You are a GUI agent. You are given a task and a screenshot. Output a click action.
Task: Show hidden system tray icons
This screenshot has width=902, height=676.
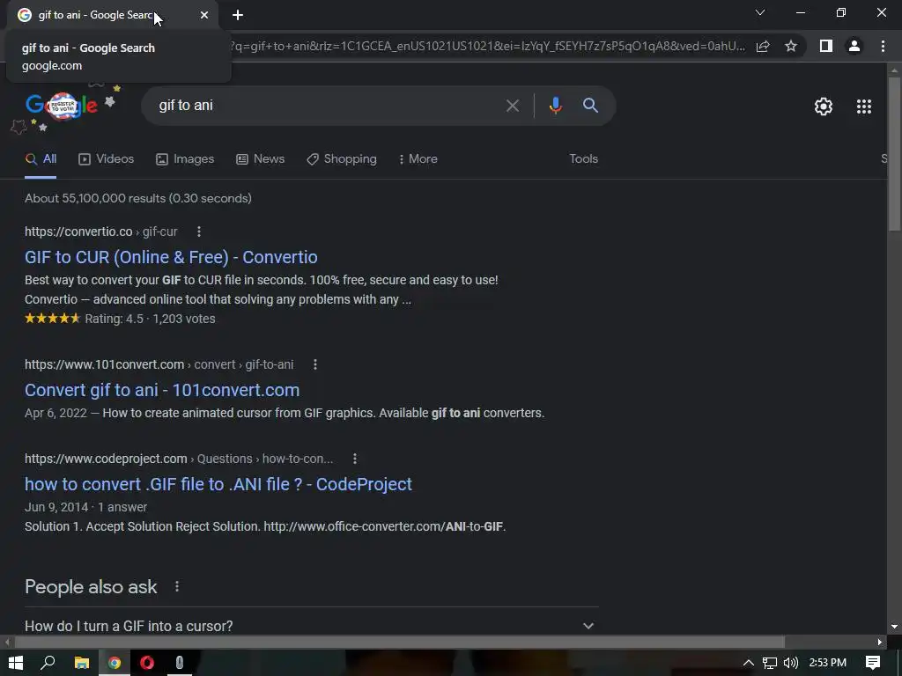749,663
